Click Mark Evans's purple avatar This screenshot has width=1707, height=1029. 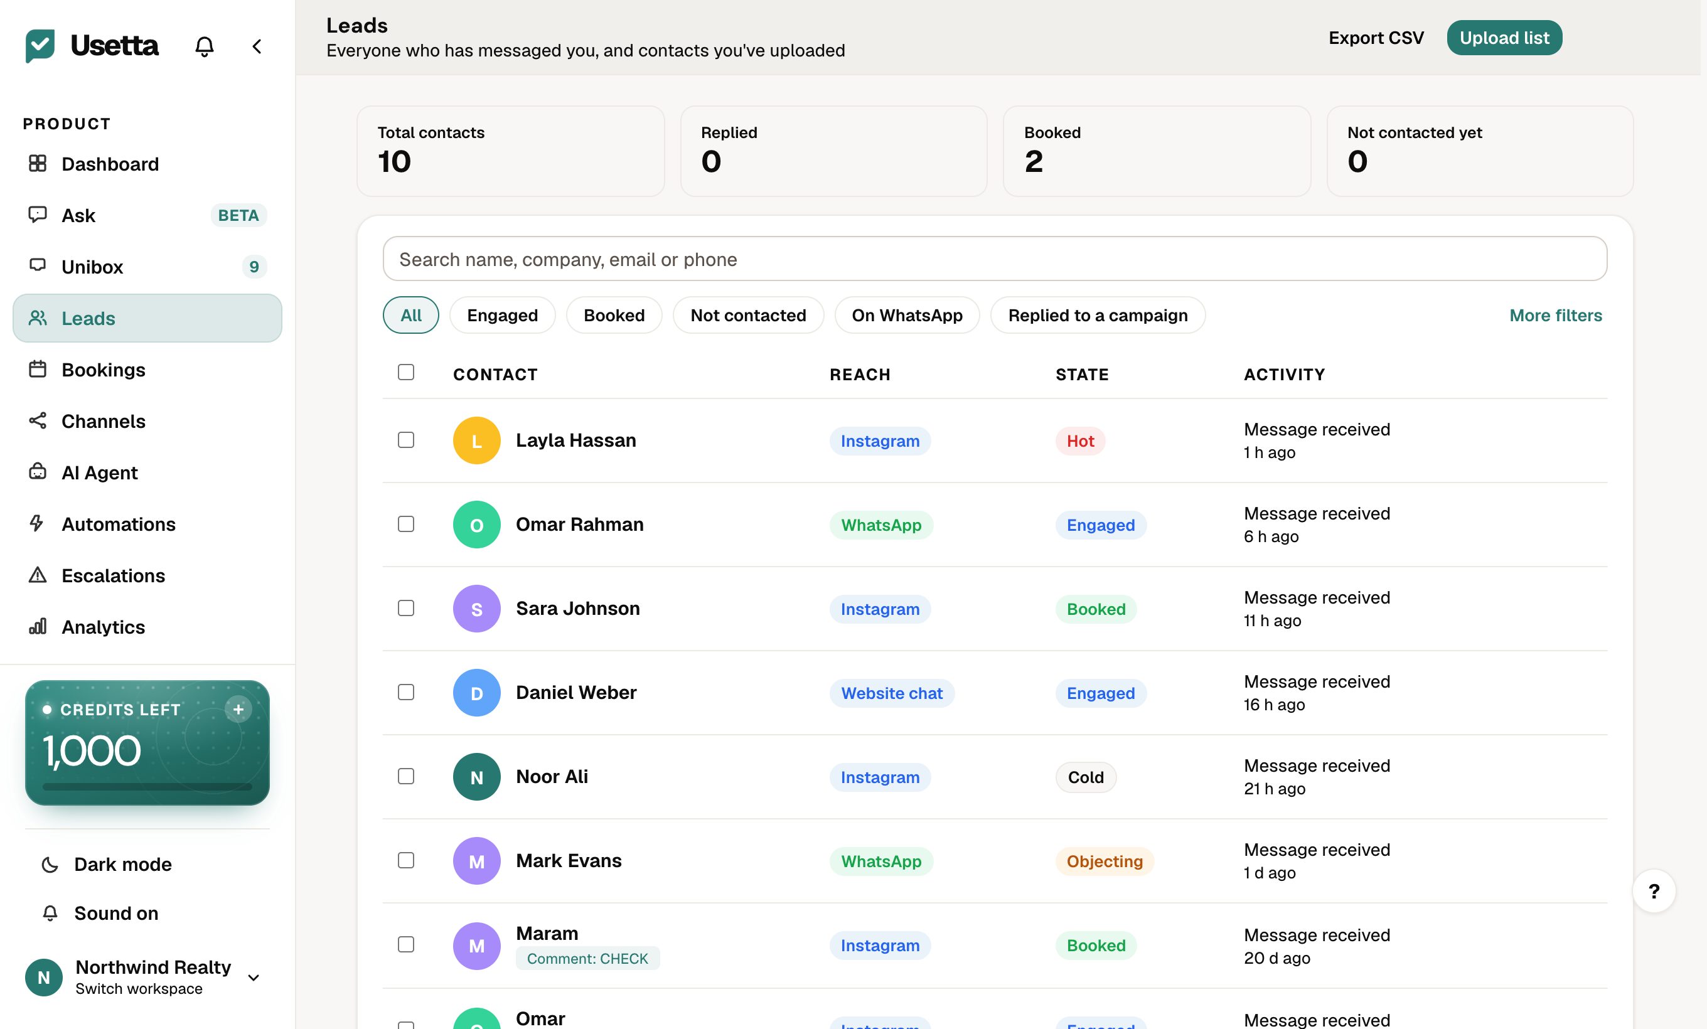(x=476, y=861)
